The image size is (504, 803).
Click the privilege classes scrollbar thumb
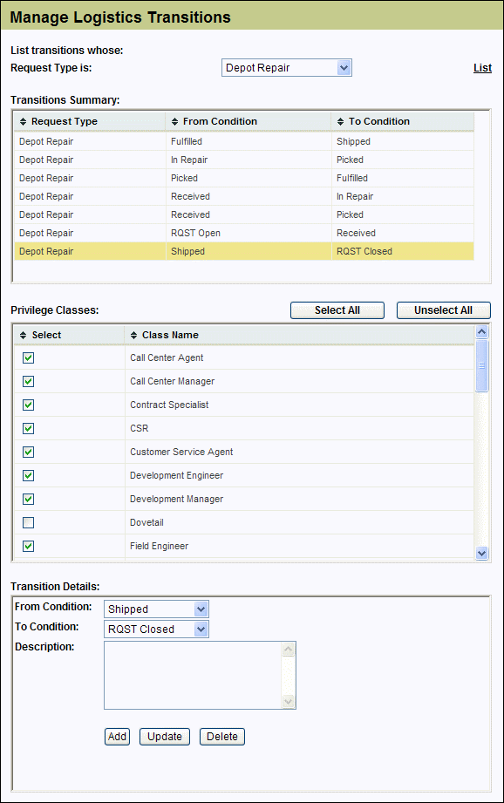coord(481,365)
